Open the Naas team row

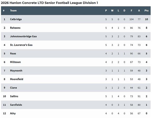(13, 53)
